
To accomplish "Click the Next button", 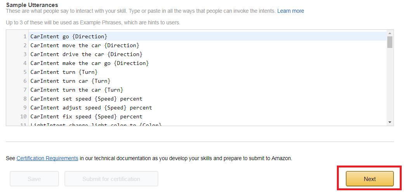I will pyautogui.click(x=369, y=179).
